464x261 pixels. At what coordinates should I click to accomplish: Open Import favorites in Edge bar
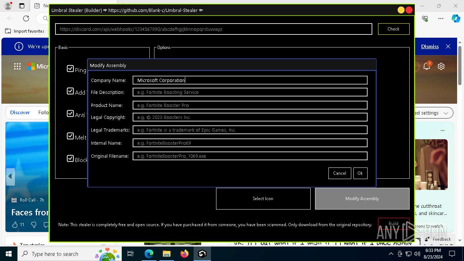25,31
